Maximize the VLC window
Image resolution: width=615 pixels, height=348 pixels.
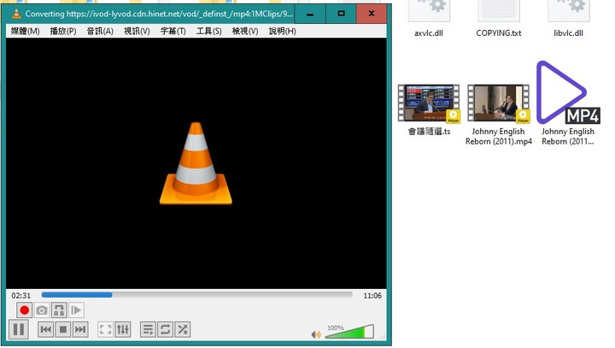click(341, 14)
